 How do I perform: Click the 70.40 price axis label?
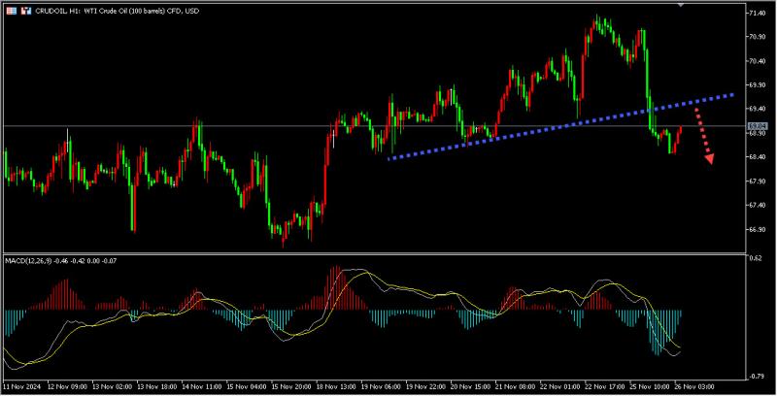tap(757, 61)
